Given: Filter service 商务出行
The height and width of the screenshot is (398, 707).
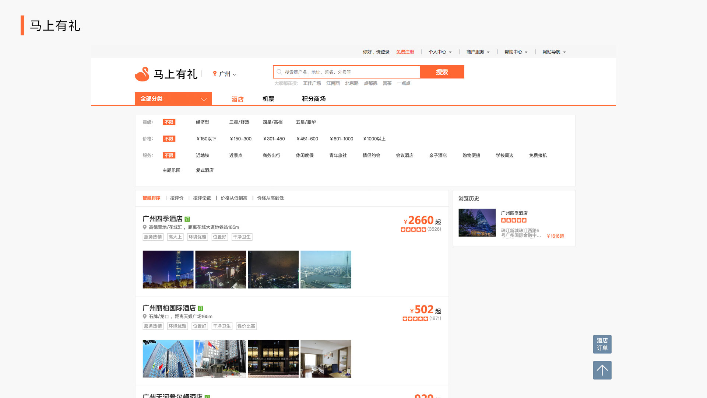Looking at the screenshot, I should coord(271,156).
